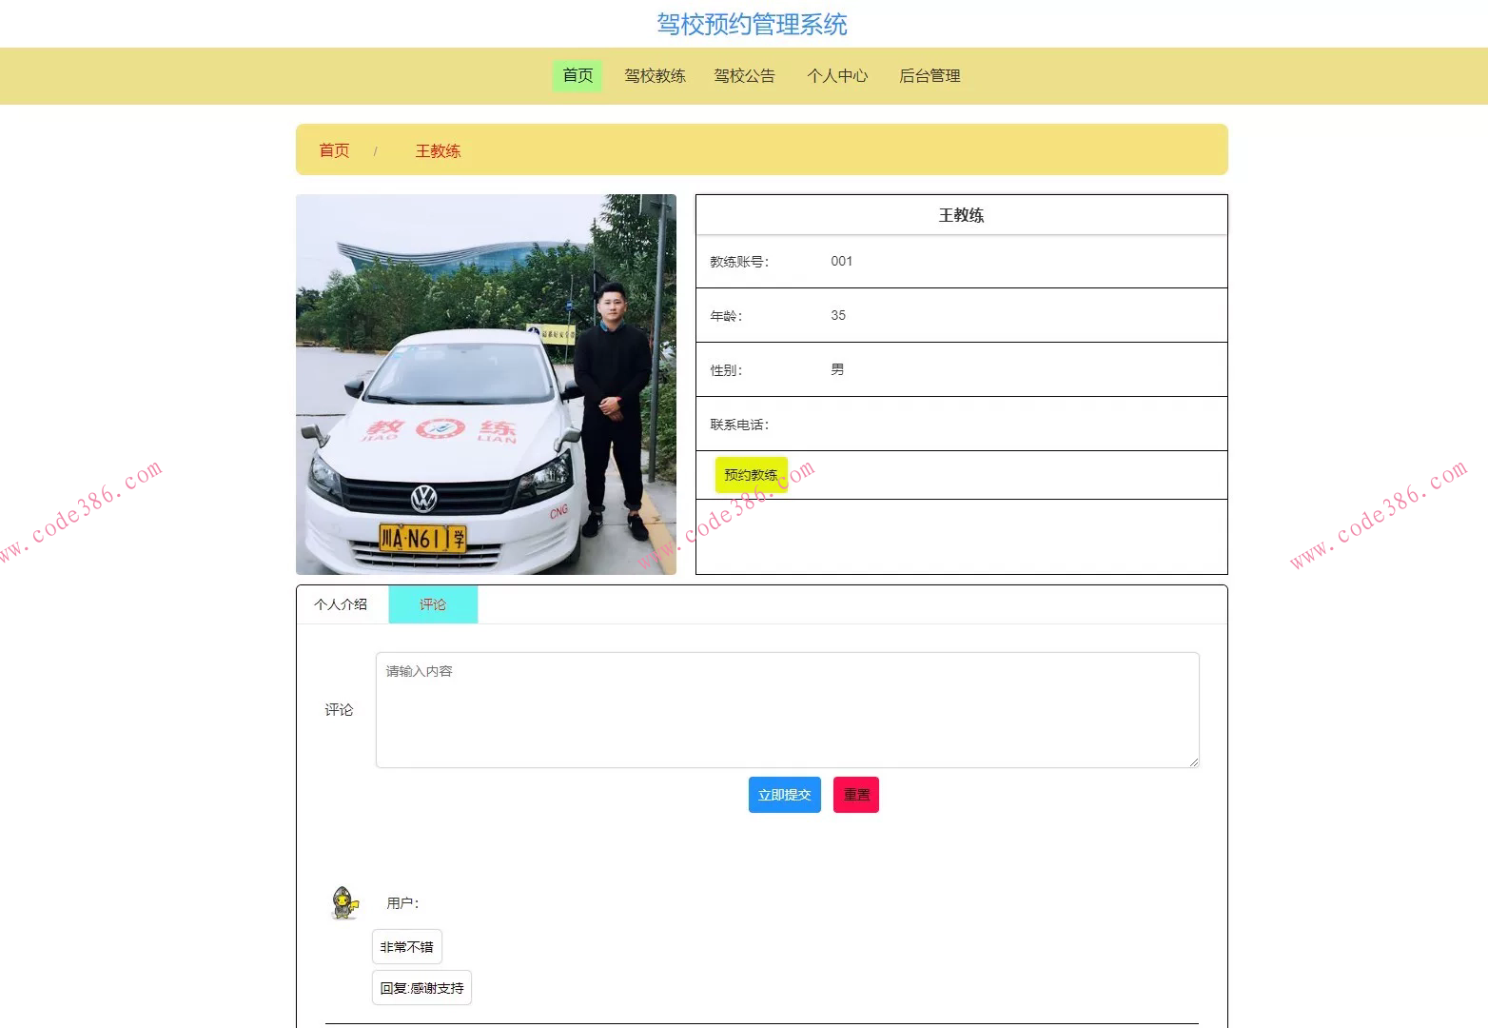Click the coach name 王教练 table header
1488x1028 pixels.
[x=962, y=214]
